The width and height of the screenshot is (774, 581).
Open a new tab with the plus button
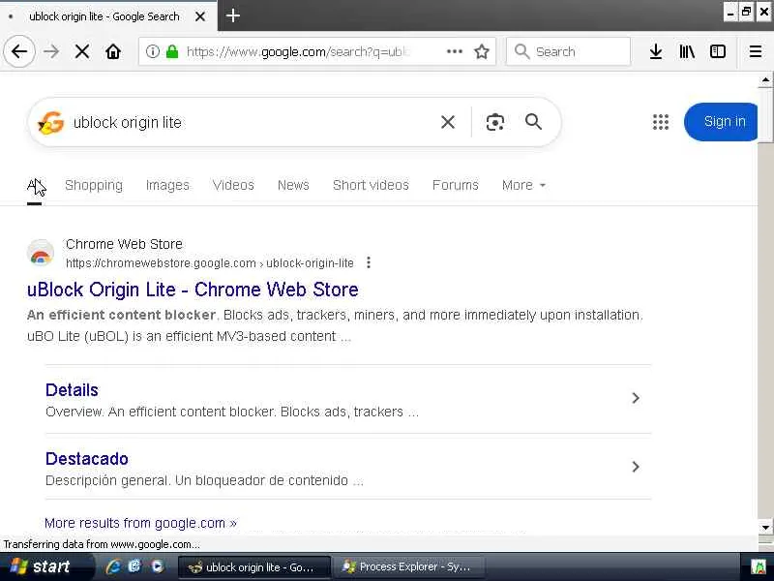pos(233,15)
